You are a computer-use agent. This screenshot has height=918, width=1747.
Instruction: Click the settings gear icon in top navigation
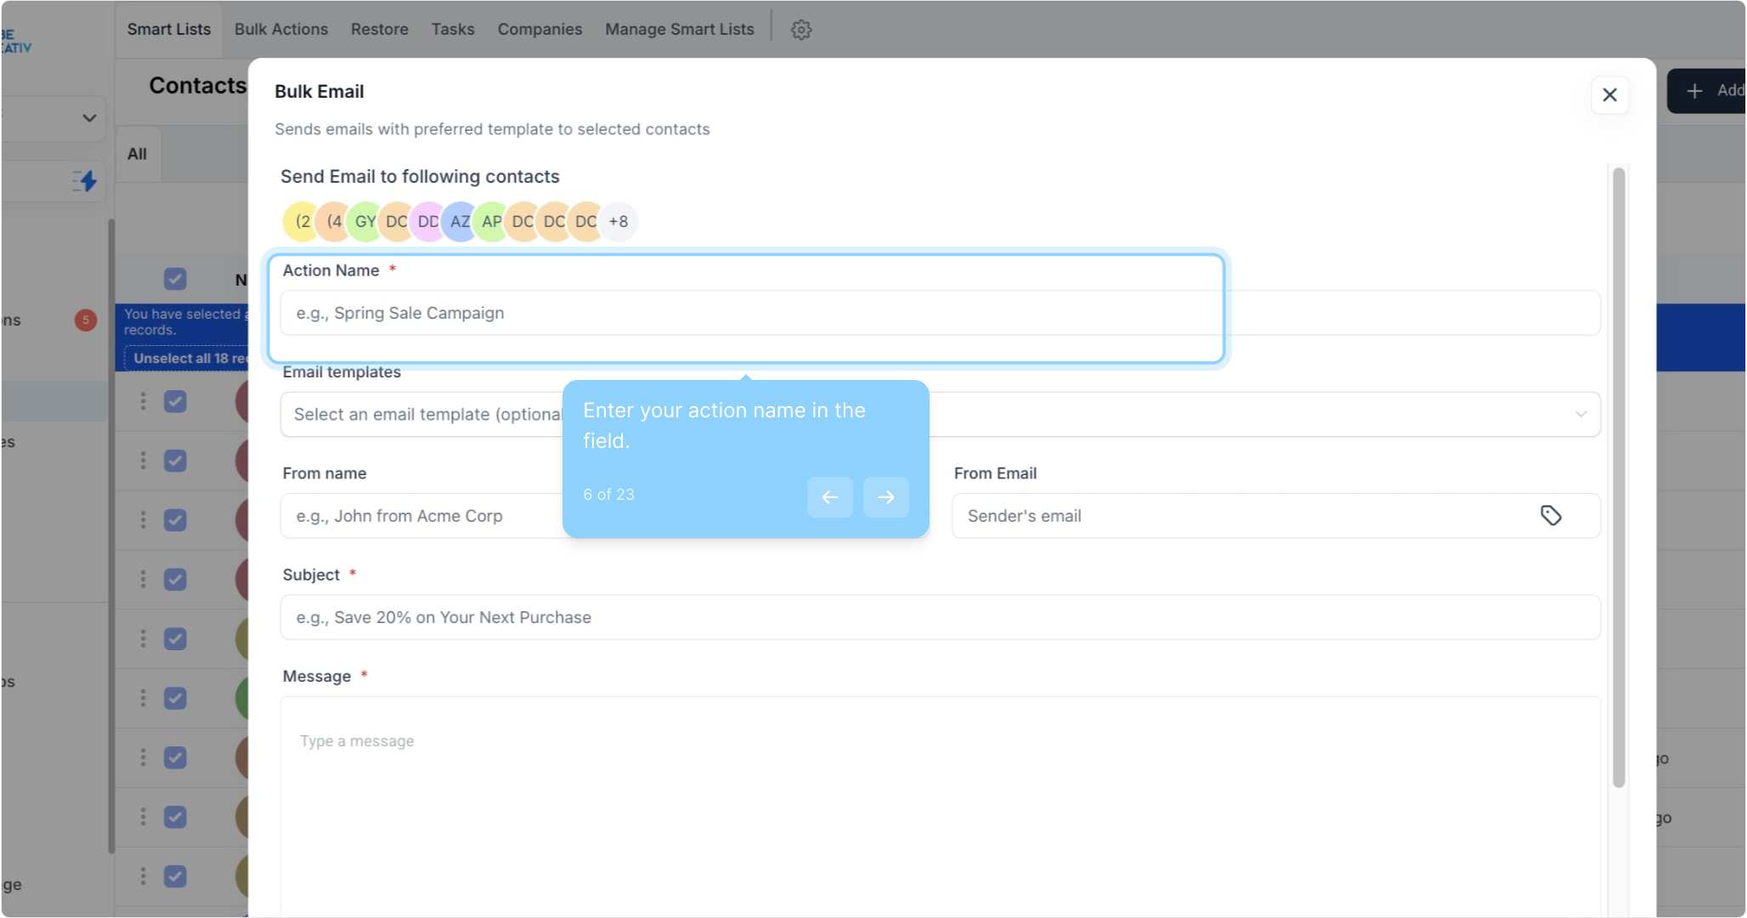[800, 30]
